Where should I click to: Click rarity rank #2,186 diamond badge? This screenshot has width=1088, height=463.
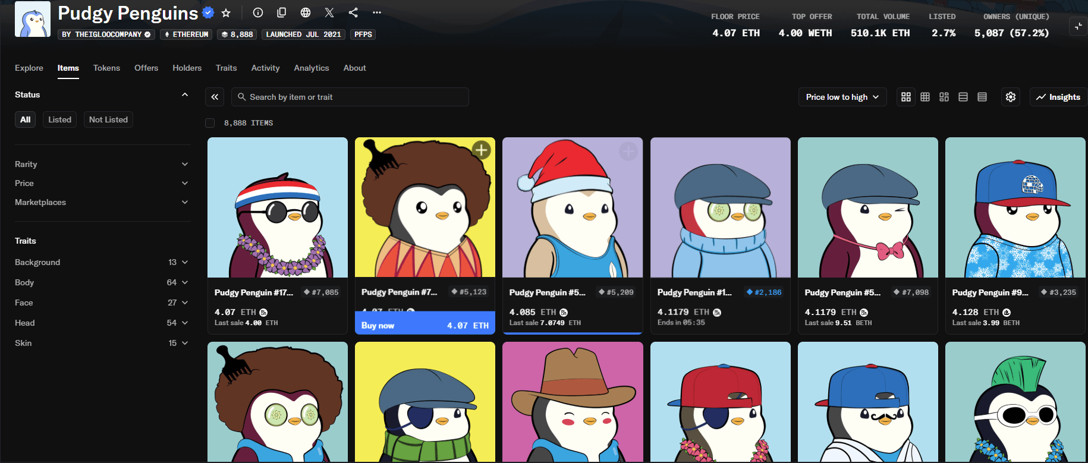(765, 292)
